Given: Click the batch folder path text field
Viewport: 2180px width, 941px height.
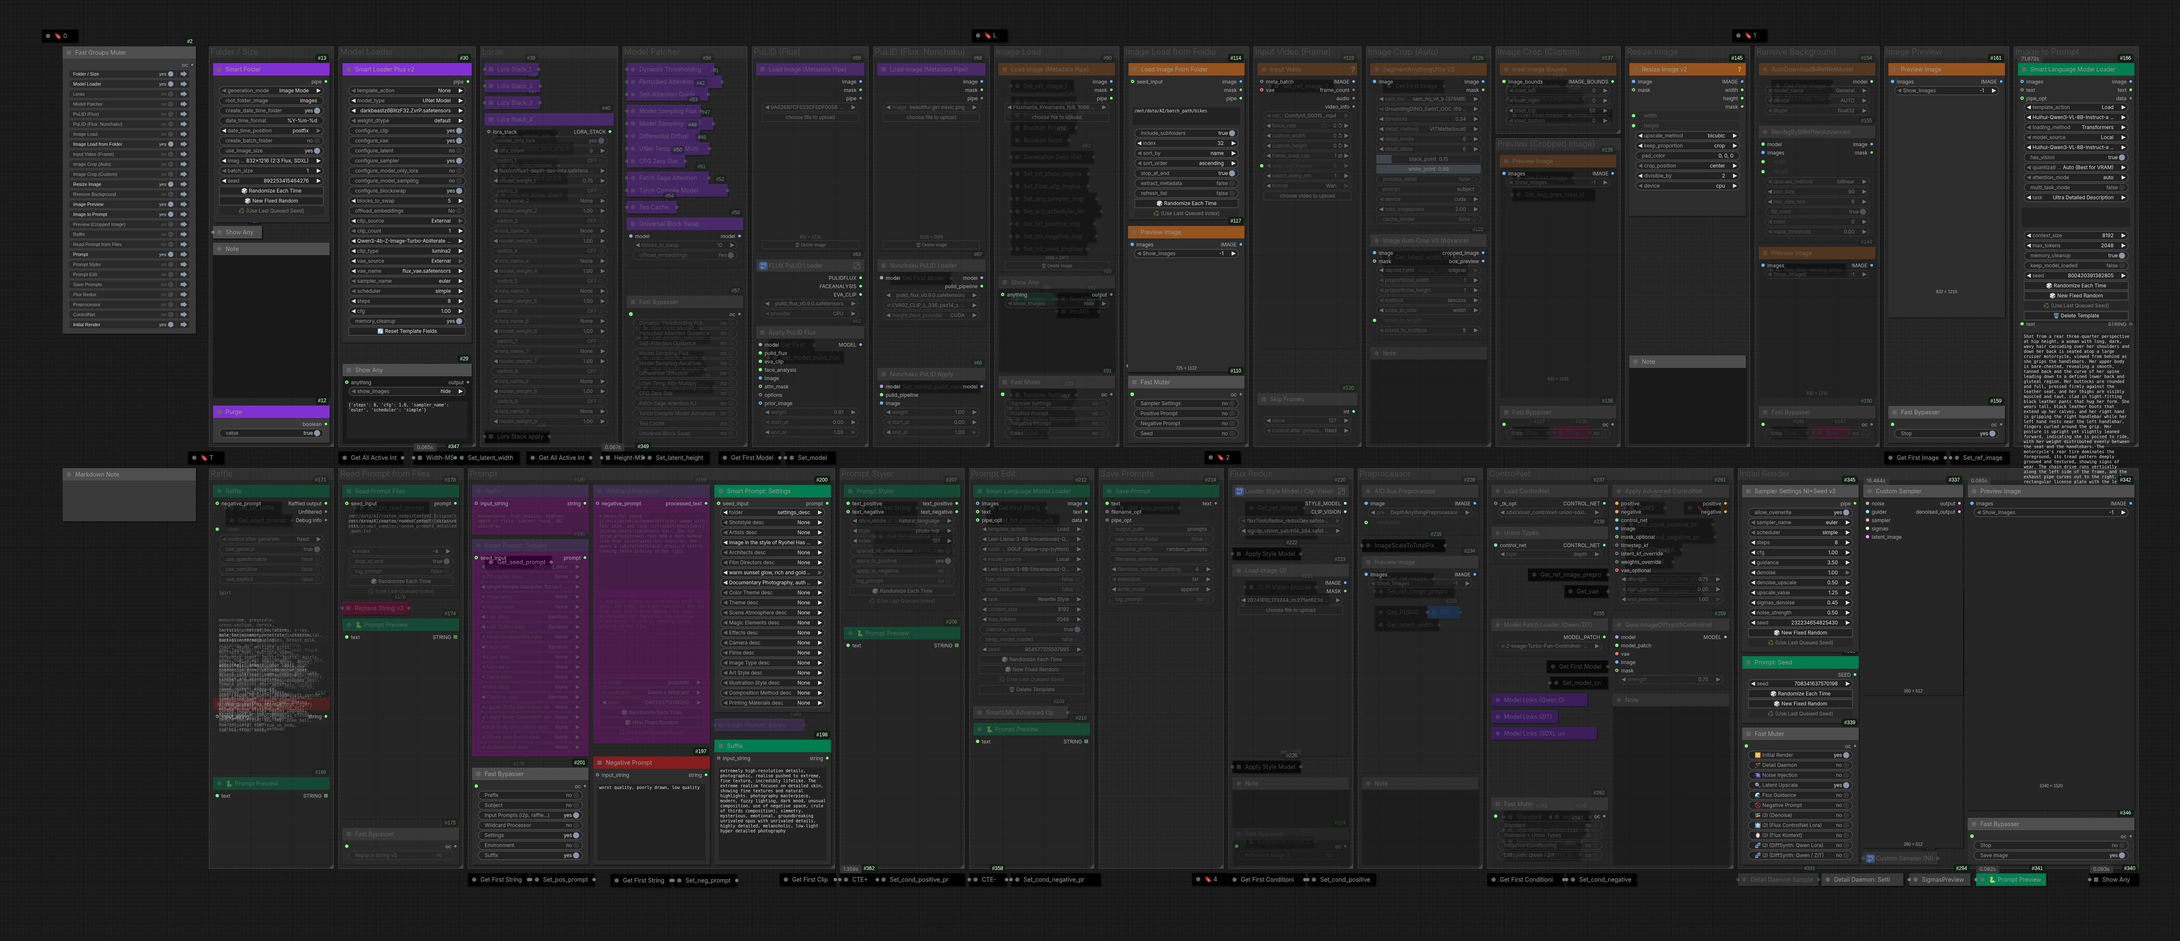Looking at the screenshot, I should (1186, 116).
